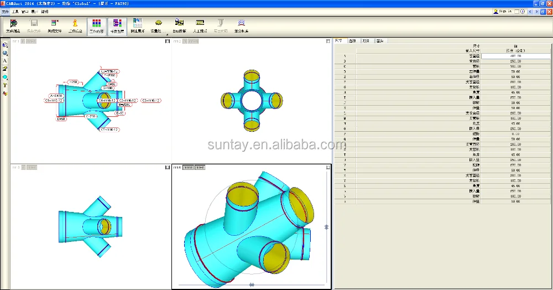Switch to the fourth properties tab
The height and width of the screenshot is (290, 553).
pos(380,41)
